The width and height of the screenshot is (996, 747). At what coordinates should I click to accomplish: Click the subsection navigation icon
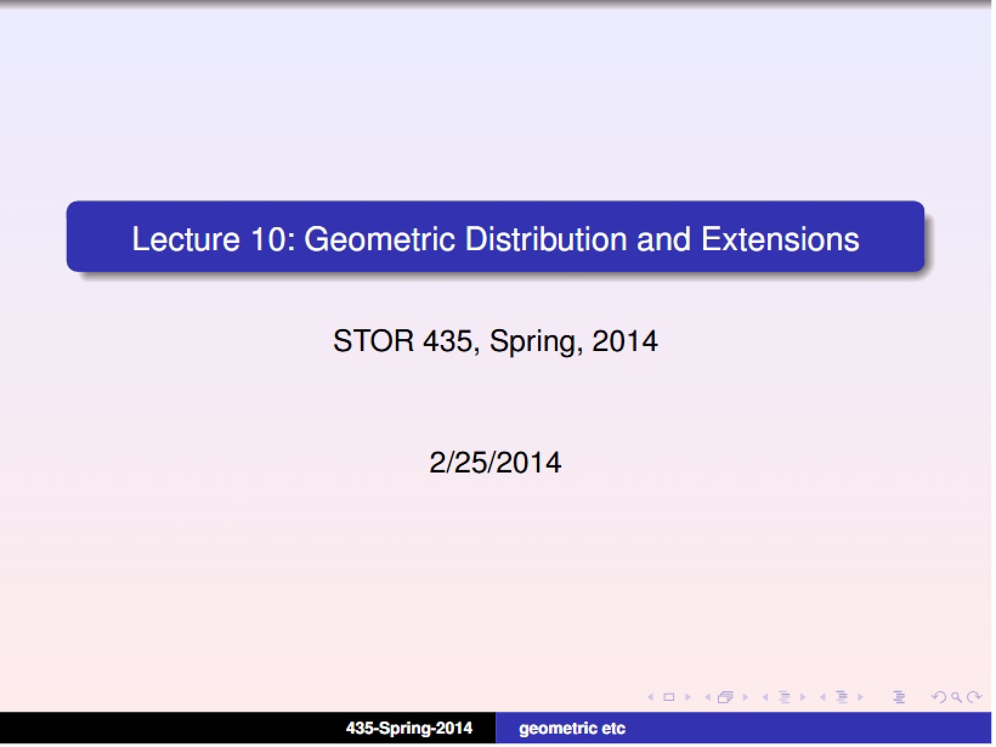click(784, 697)
